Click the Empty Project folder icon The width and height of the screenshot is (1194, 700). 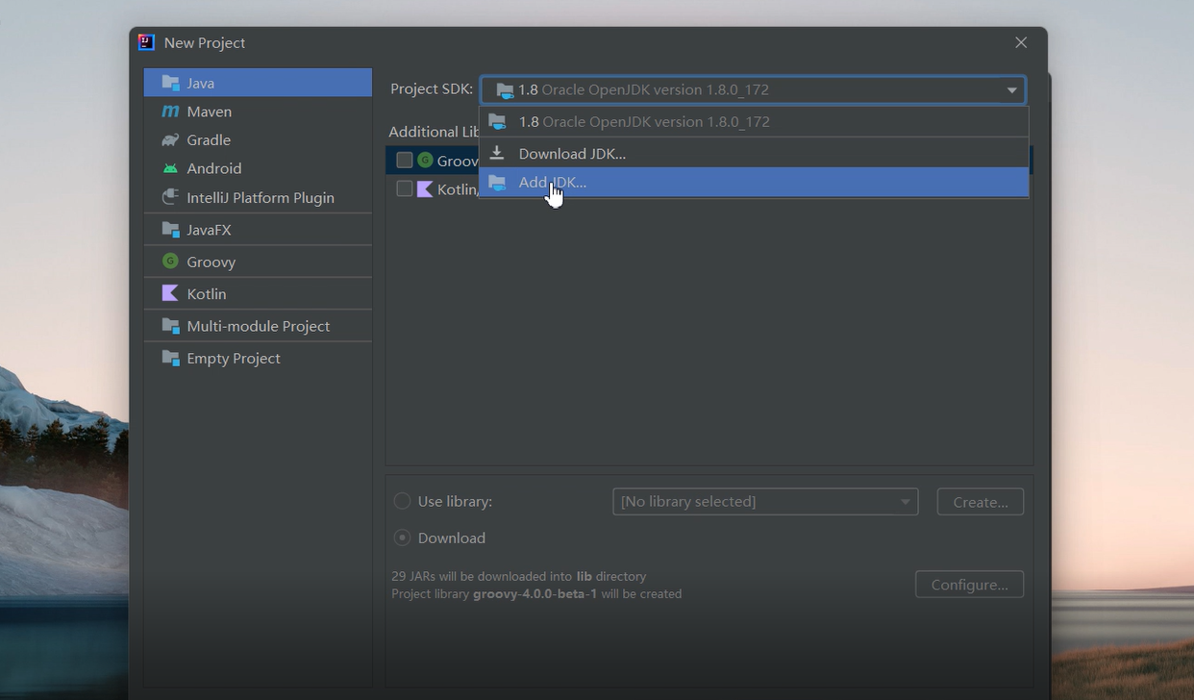point(171,358)
